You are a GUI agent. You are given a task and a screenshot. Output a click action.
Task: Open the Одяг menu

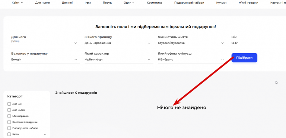point(129,3)
